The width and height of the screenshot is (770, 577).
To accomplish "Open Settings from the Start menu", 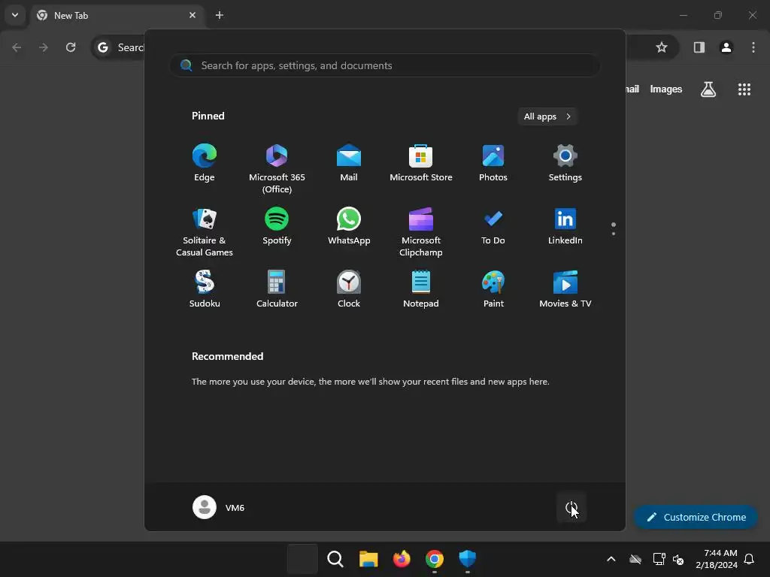I will pos(565,163).
